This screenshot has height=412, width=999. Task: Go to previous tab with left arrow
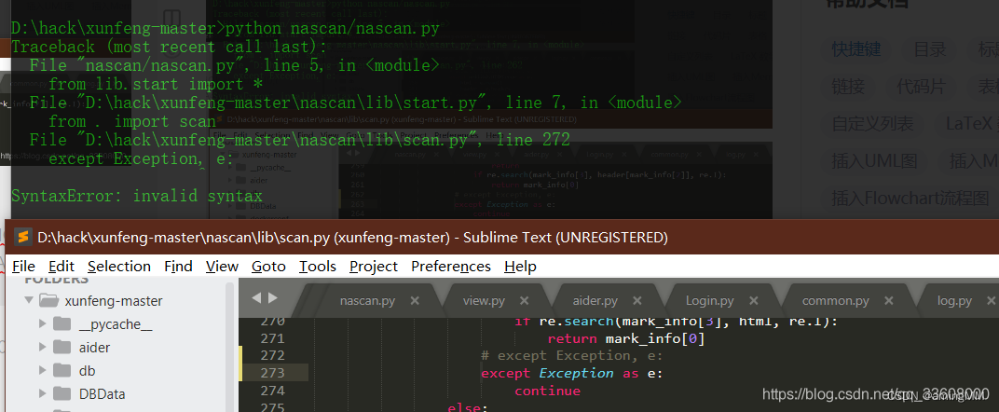pos(256,297)
